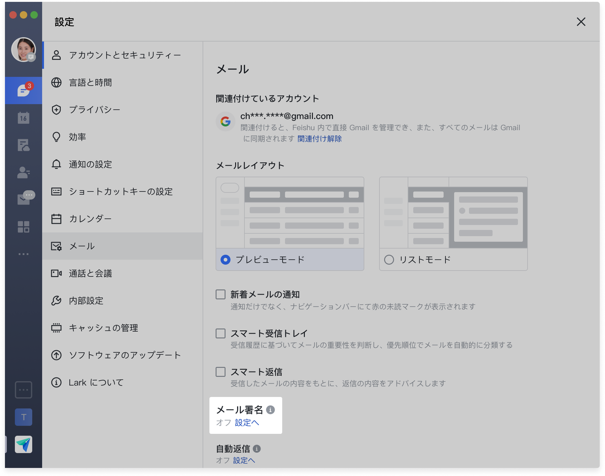
Task: Select プレビューモード radio button
Action: [226, 259]
